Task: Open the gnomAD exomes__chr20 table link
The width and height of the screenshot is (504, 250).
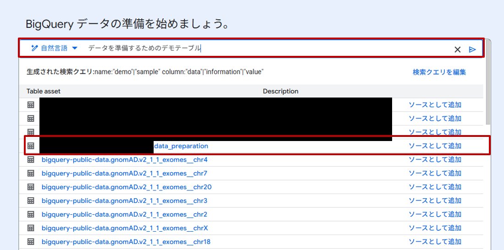Action: point(126,187)
